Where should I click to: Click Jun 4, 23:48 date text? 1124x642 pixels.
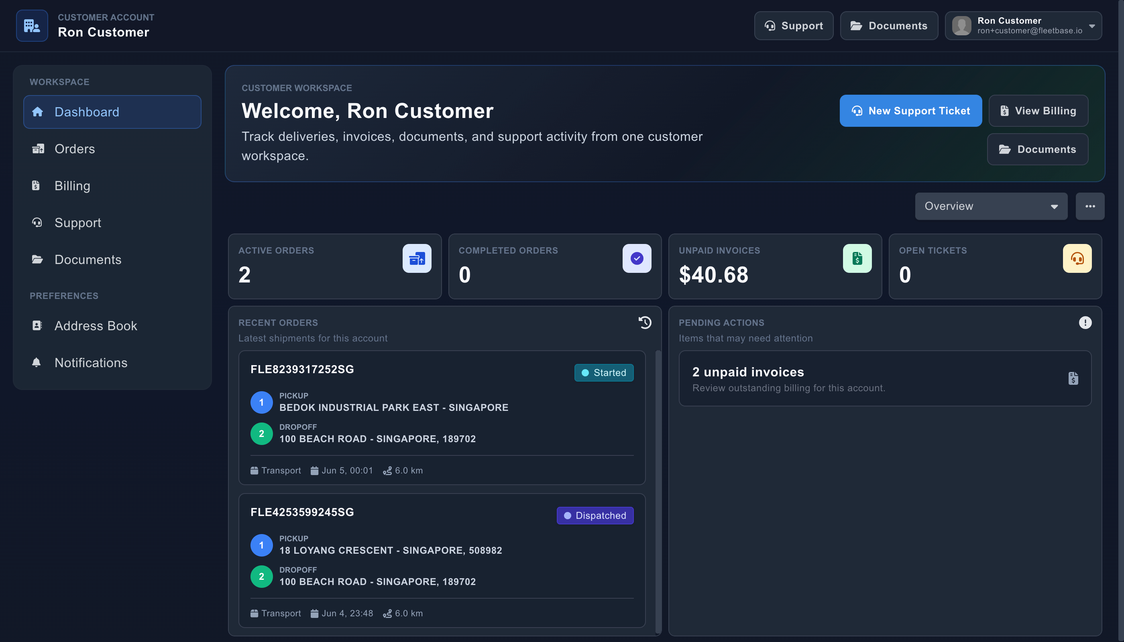[x=347, y=614]
